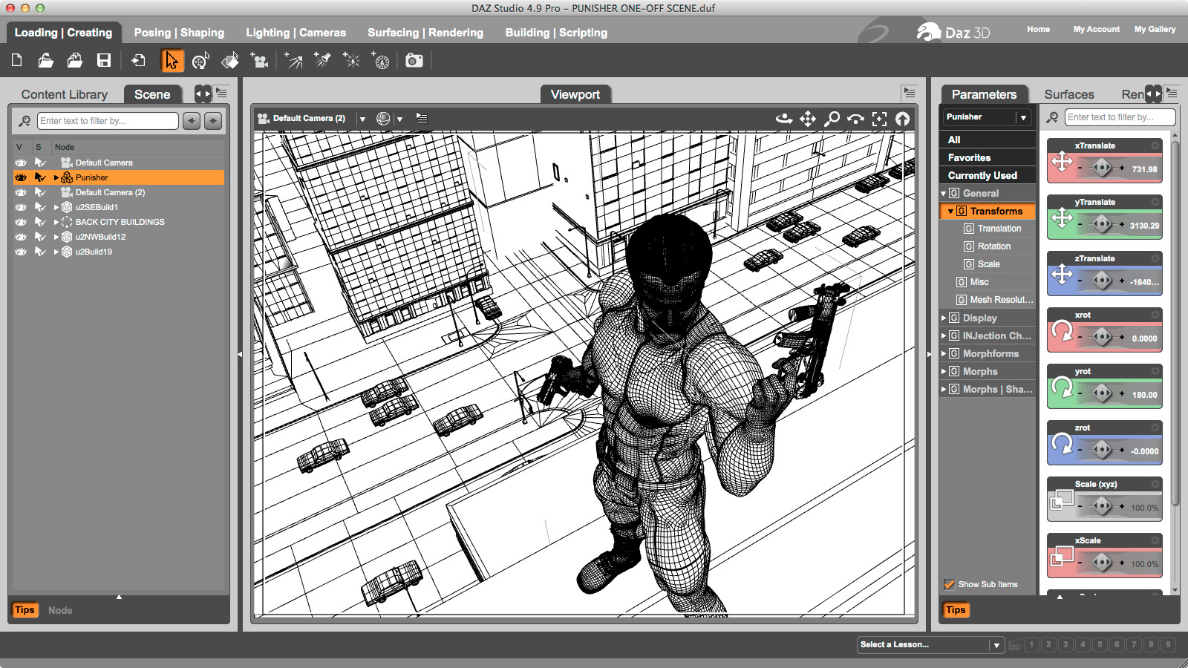Click the viewport bank/rotate camera control

pos(855,119)
